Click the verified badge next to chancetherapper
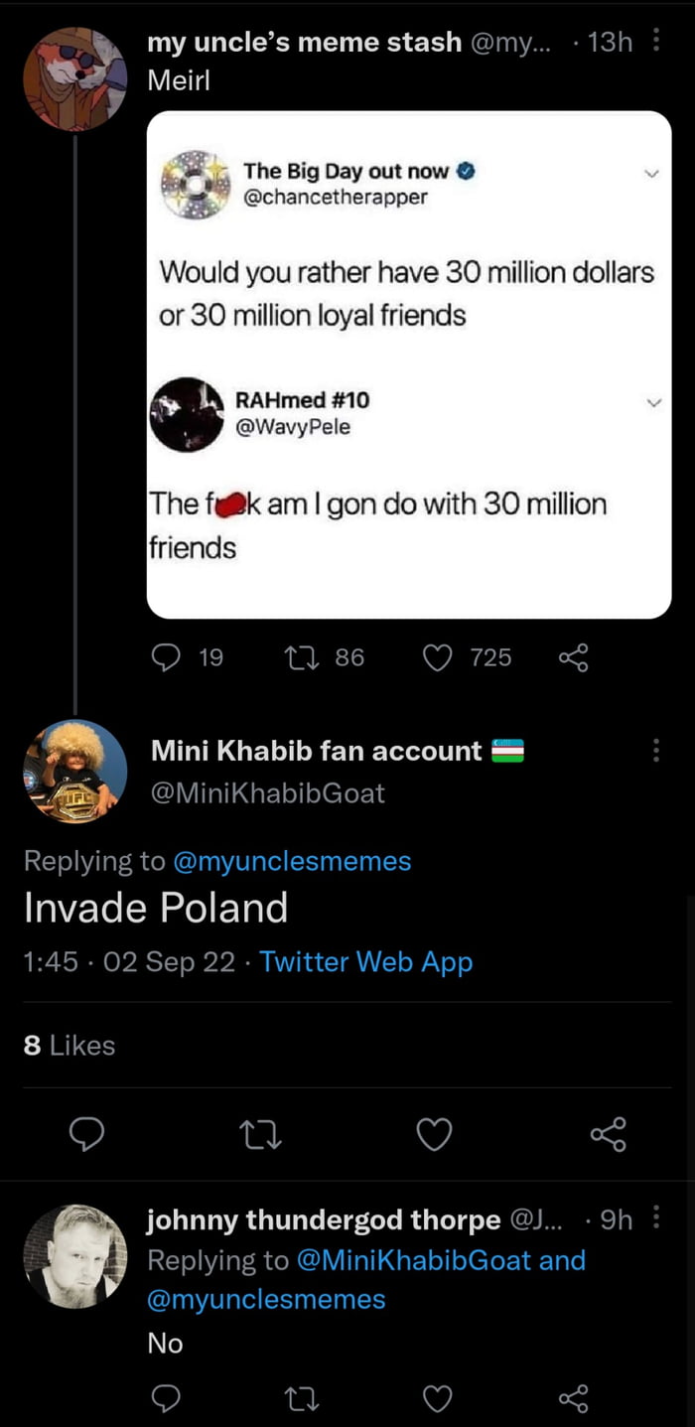This screenshot has width=695, height=1427. tap(465, 170)
